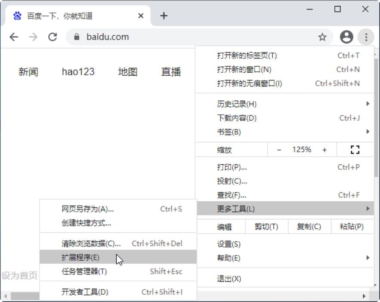The image size is (380, 302).
Task: Open the 地图 link
Action: tap(128, 72)
